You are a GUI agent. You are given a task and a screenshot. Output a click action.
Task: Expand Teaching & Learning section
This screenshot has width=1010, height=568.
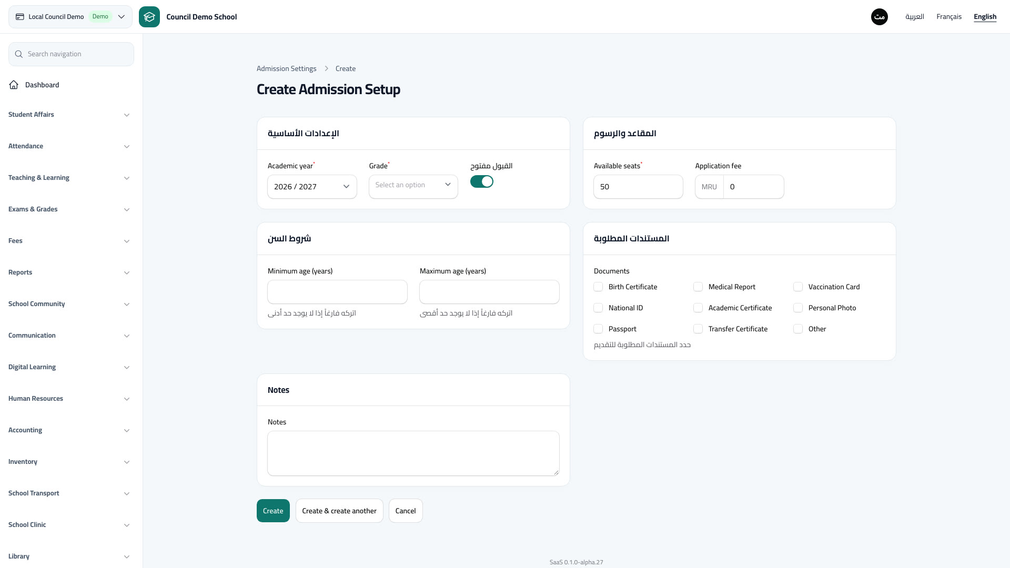click(69, 178)
